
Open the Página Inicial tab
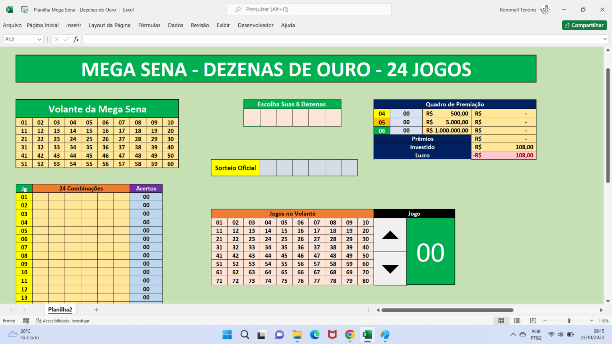[x=43, y=25]
